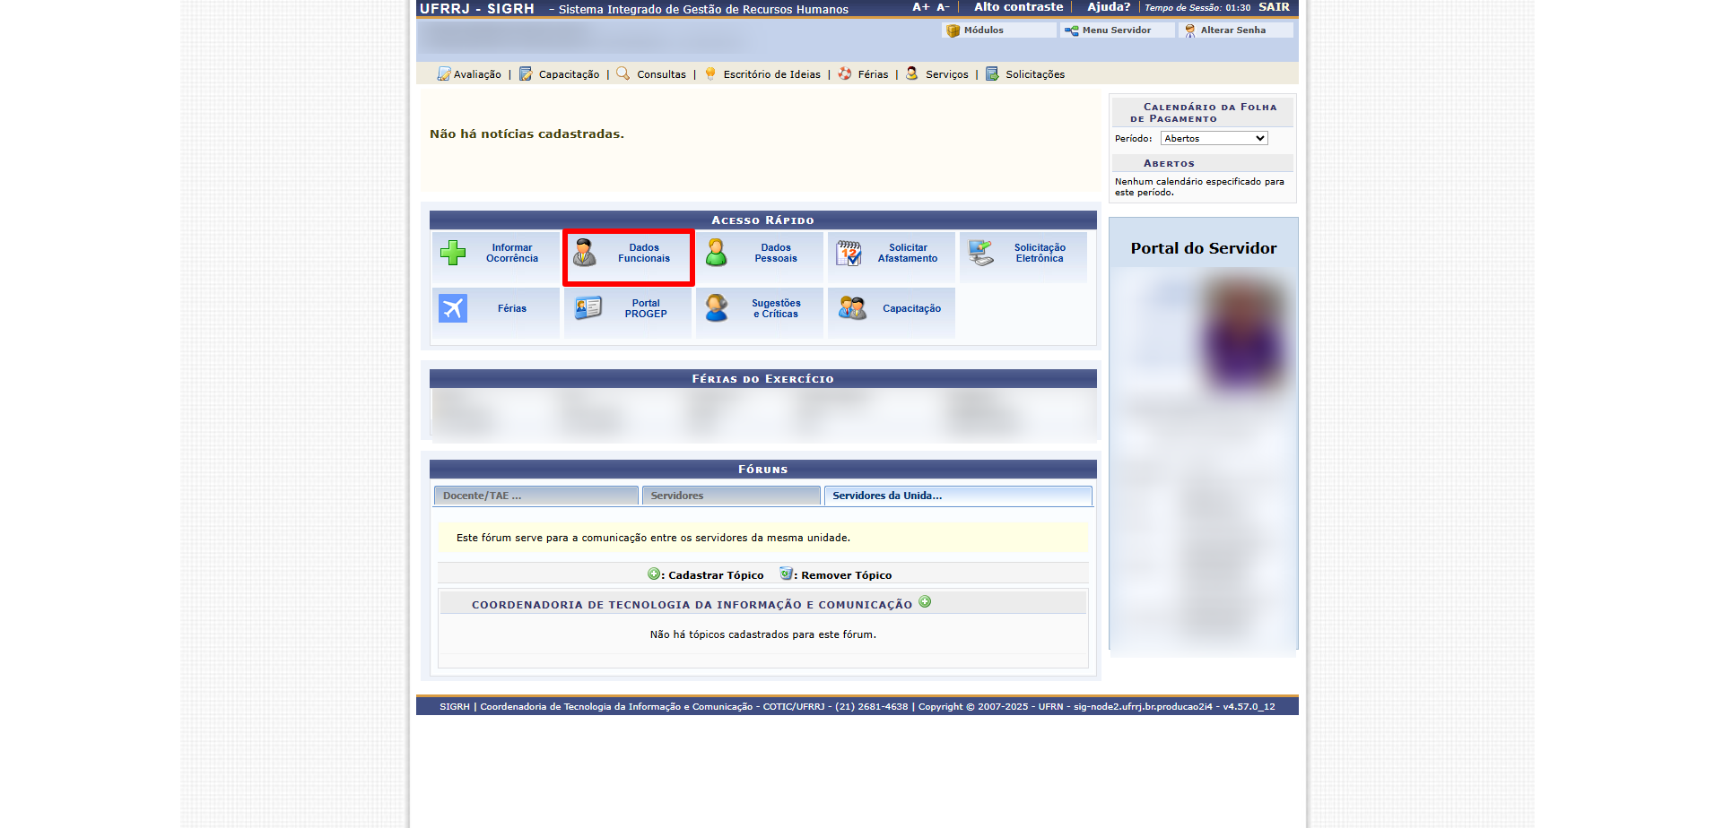The height and width of the screenshot is (828, 1715).
Task: Open Sugestões e Críticas icon
Action: point(717,308)
